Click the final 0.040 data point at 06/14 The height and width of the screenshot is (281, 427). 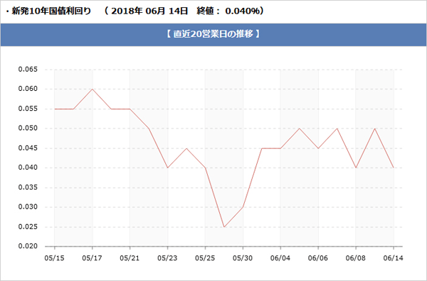[394, 167]
